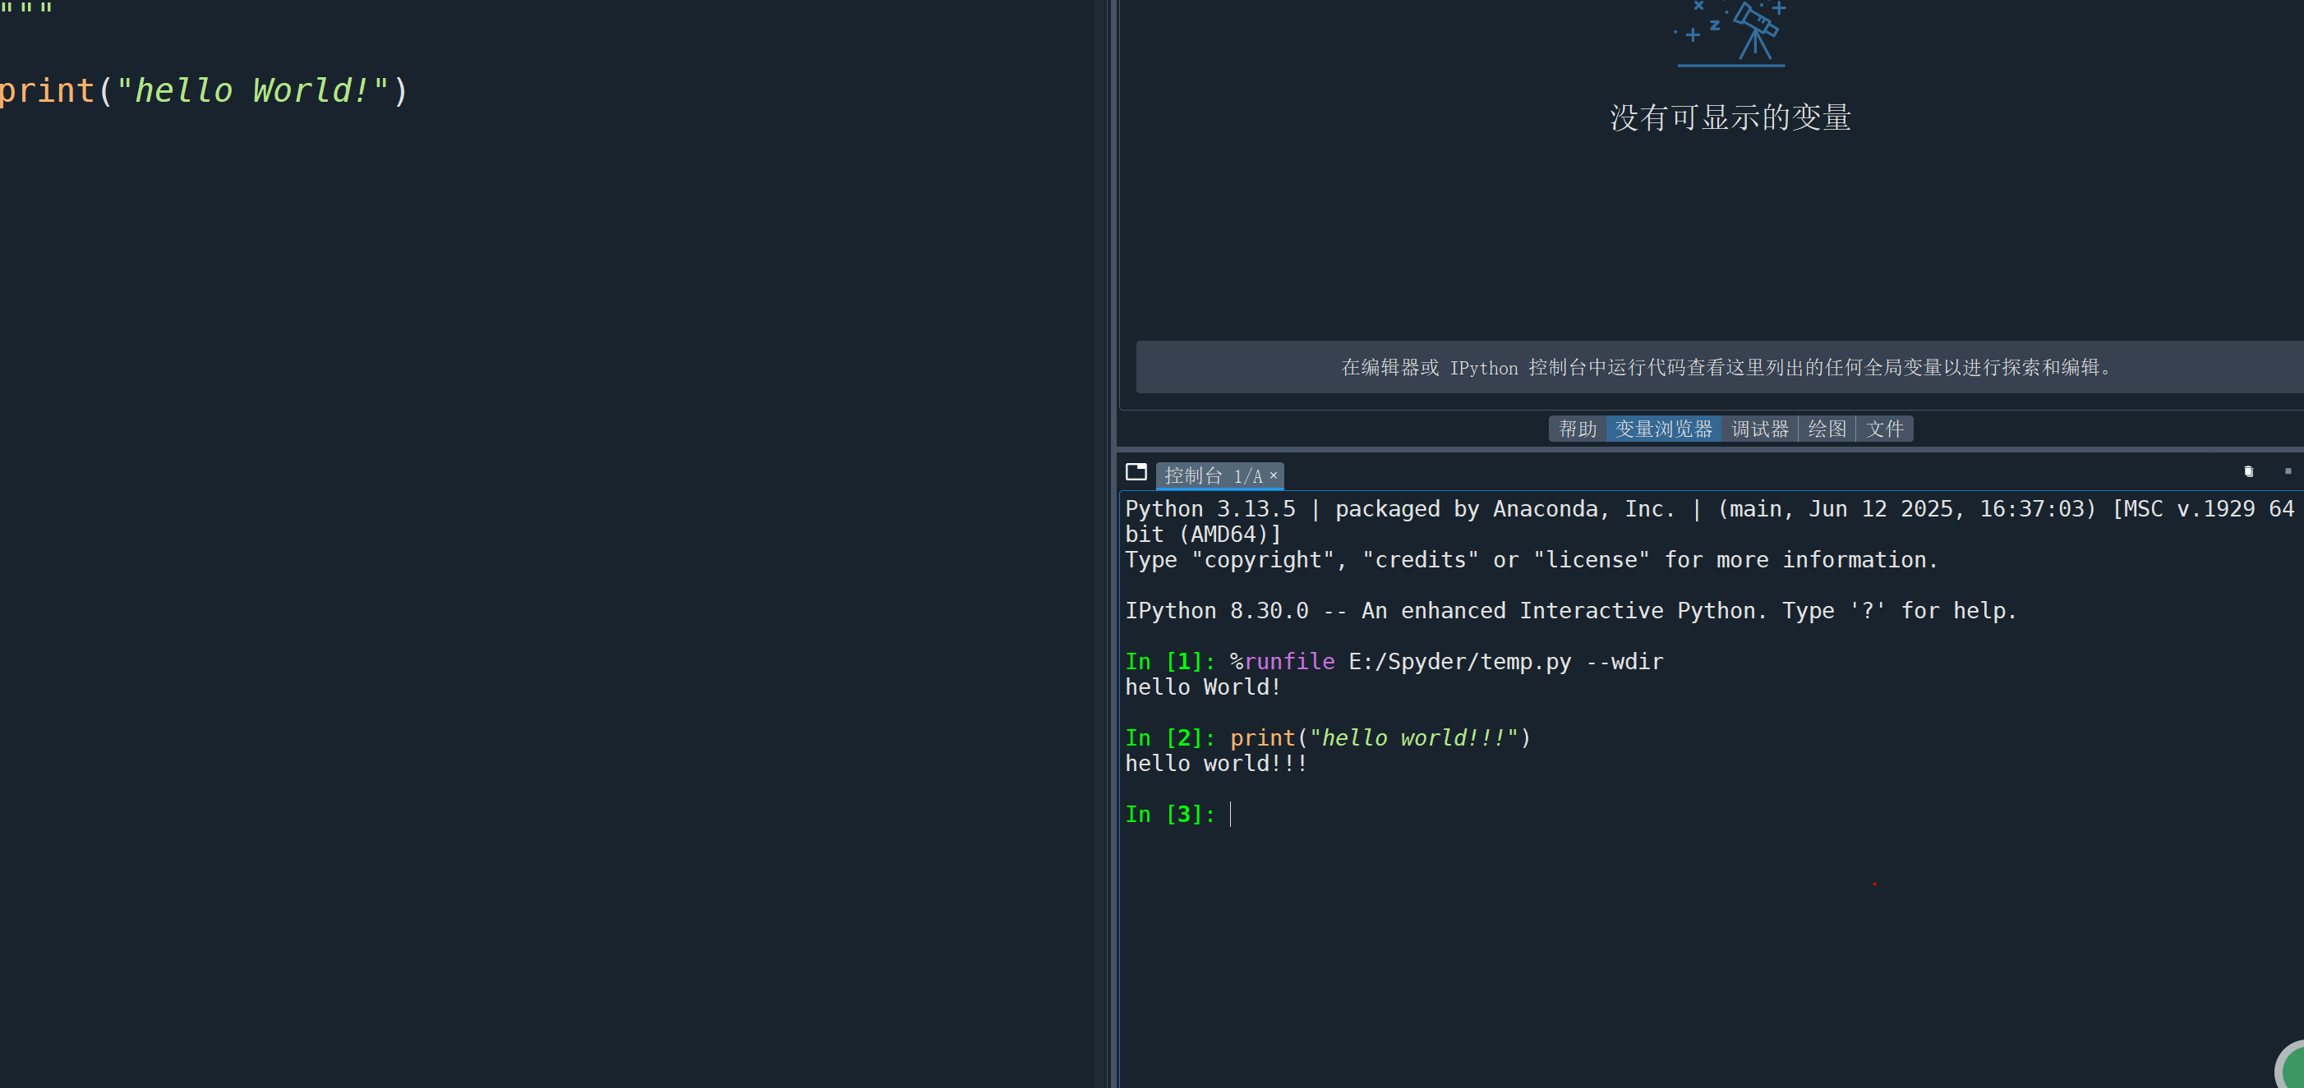Click the trash icon in console header
Viewport: 2304px width, 1088px height.
(2249, 472)
